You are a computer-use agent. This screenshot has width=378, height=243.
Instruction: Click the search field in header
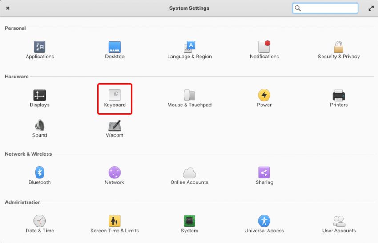pos(329,8)
